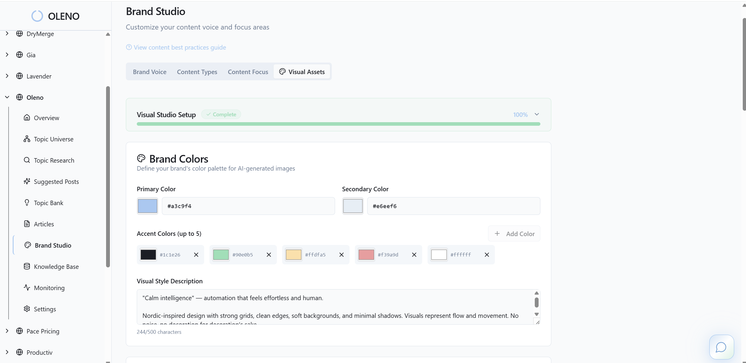Click the Suggested Posts sparkle icon
The image size is (746, 363).
click(27, 181)
